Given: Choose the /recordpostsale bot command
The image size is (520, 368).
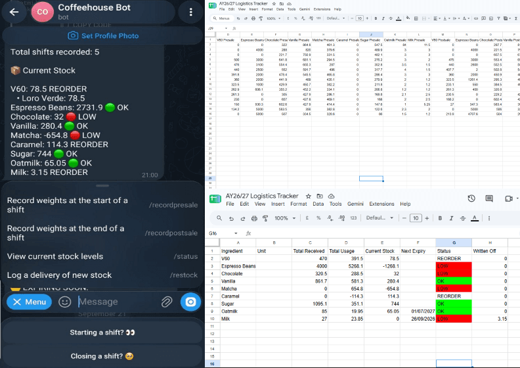Looking at the screenshot, I should [102, 233].
